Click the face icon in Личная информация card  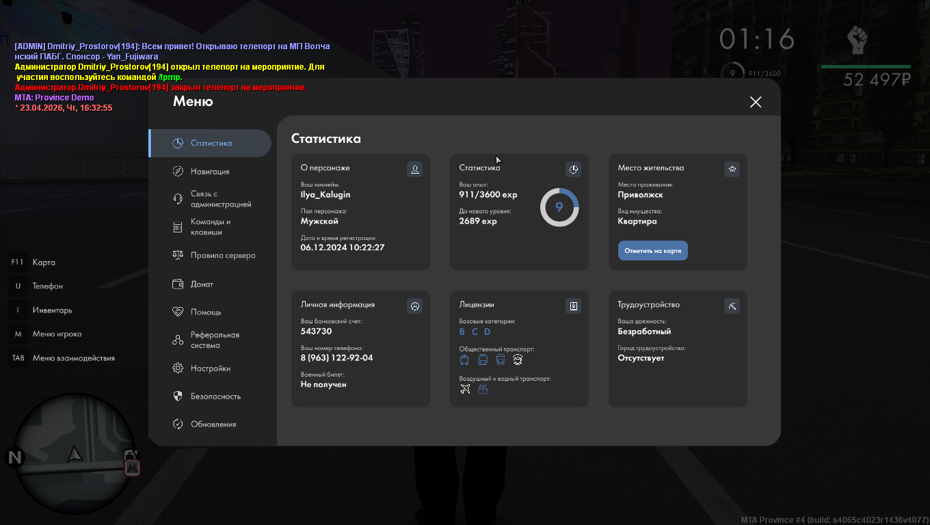[414, 306]
